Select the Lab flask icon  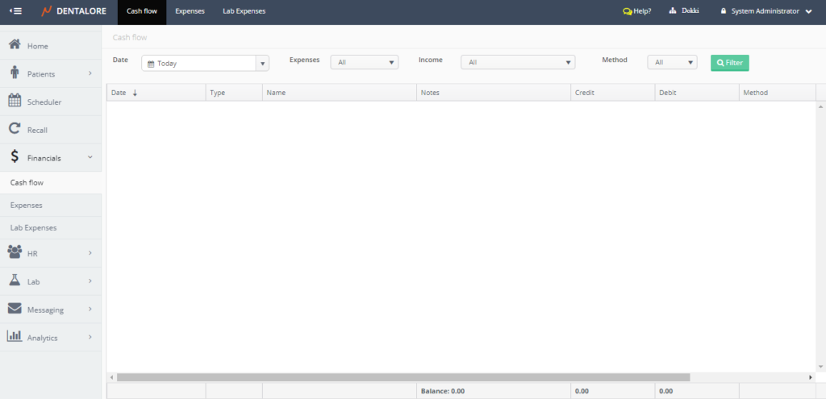tap(15, 281)
